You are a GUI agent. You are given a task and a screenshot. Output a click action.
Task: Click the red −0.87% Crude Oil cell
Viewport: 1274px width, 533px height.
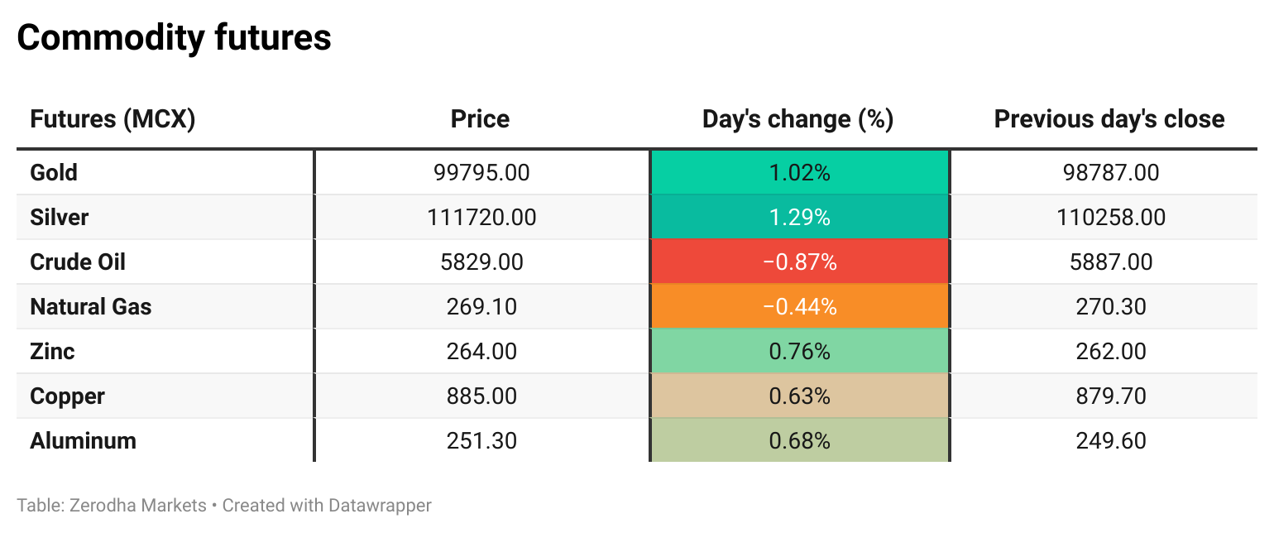(799, 262)
